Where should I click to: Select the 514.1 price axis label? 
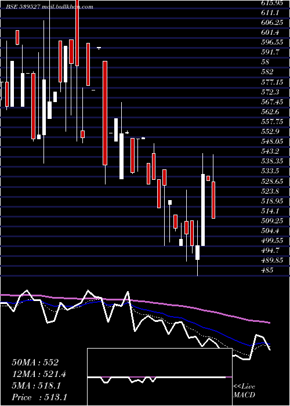click(271, 211)
